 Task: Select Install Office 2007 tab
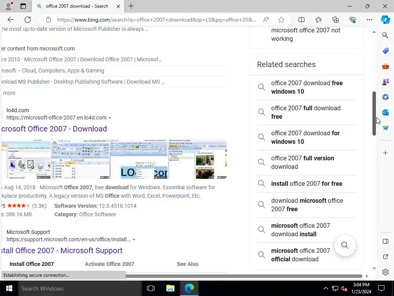[32, 264]
